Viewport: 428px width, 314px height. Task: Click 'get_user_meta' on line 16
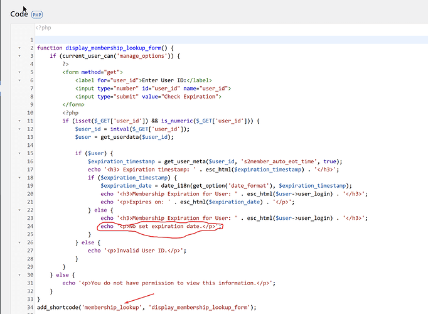click(185, 161)
